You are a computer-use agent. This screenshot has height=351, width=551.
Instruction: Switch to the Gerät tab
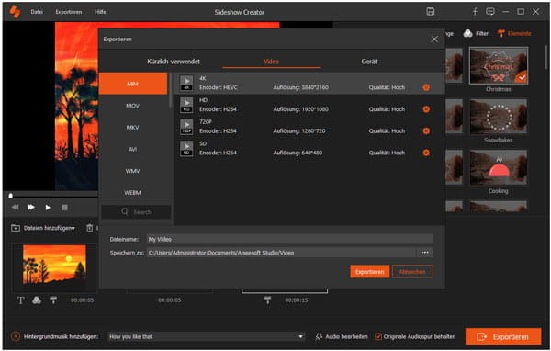[x=369, y=62]
